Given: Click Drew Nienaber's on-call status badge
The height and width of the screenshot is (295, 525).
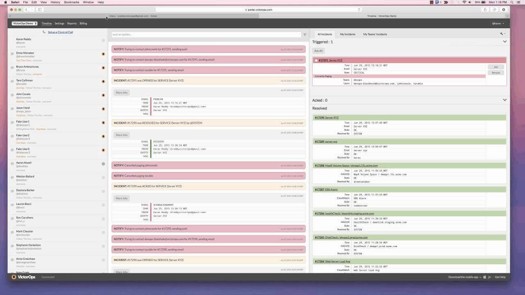Looking at the screenshot, I should [103, 54].
